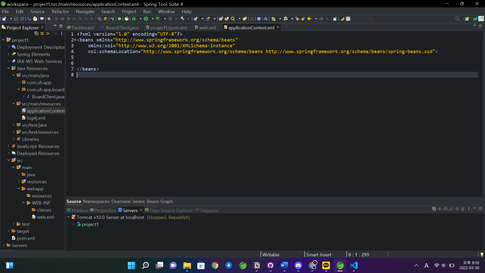Viewport: 485px width, 273px height.
Task: Toggle block selection mode toolbar icon
Action: tap(348, 19)
